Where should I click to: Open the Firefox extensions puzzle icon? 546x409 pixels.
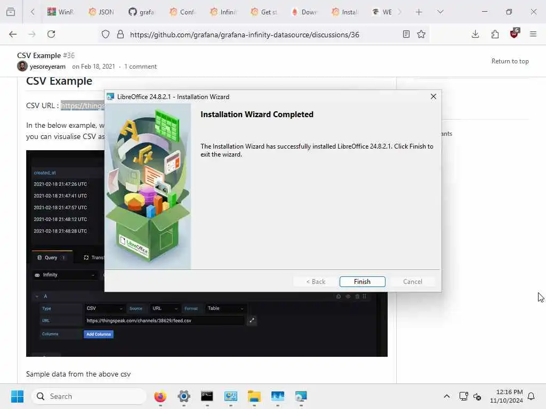point(495,34)
